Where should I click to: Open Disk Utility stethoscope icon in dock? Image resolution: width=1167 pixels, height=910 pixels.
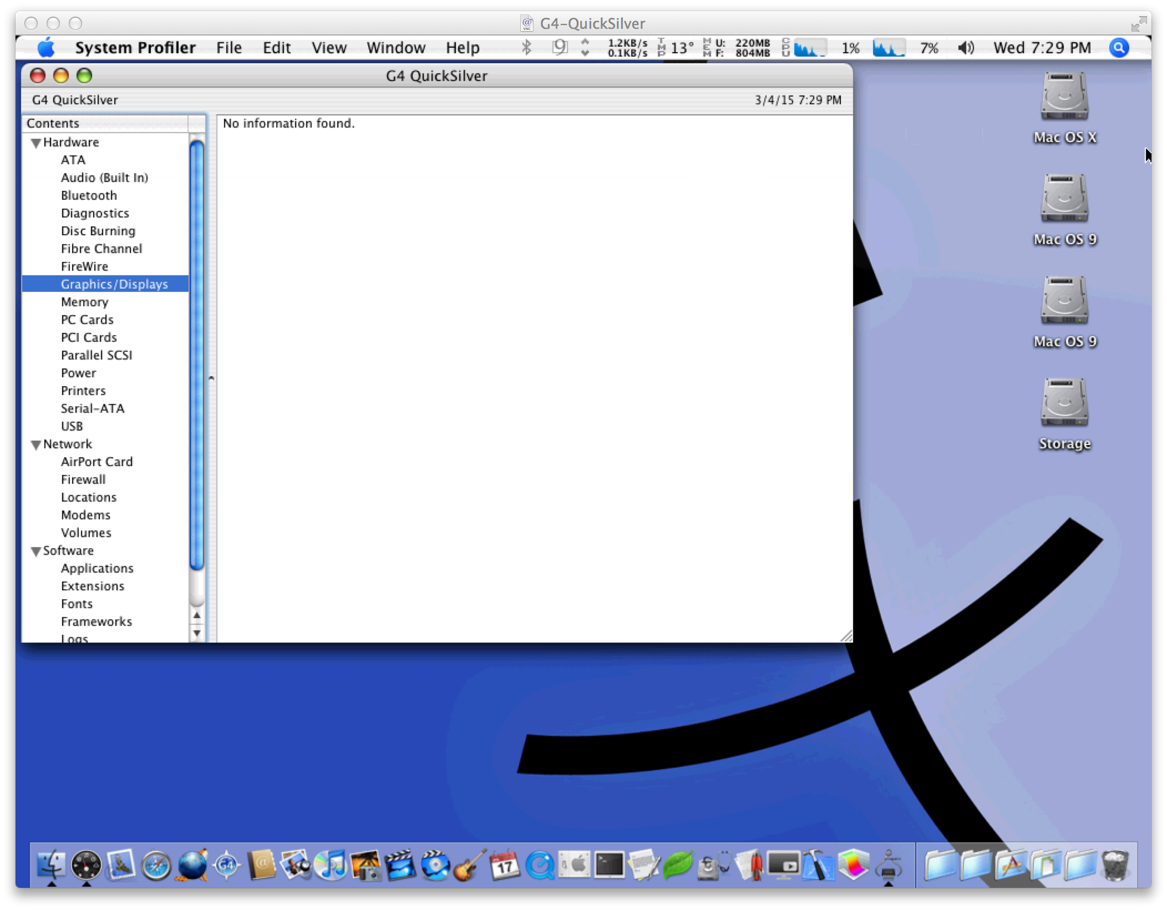point(713,865)
